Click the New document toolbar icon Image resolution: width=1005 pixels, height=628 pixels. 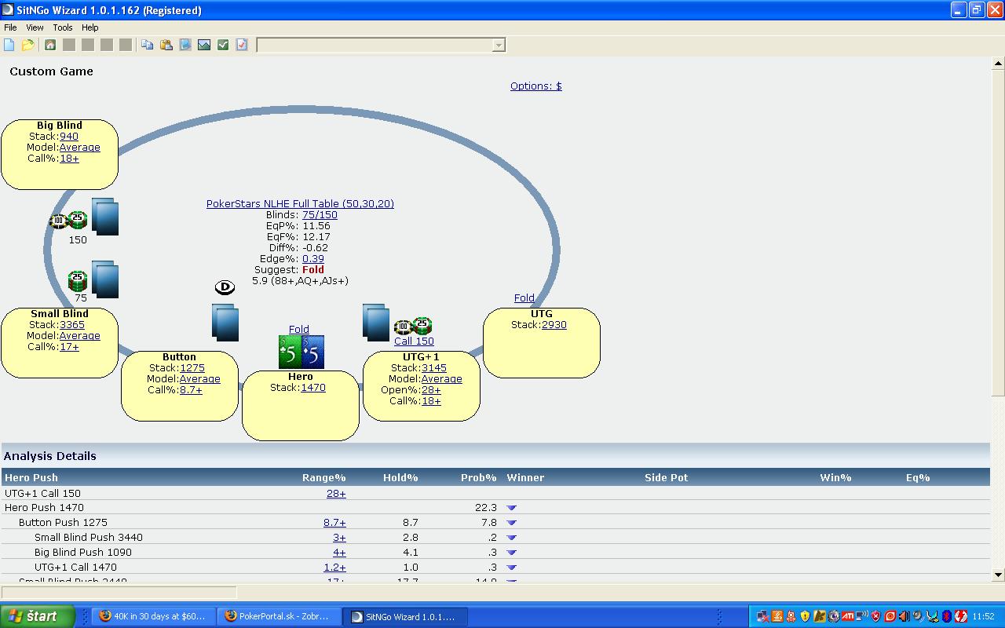point(9,45)
